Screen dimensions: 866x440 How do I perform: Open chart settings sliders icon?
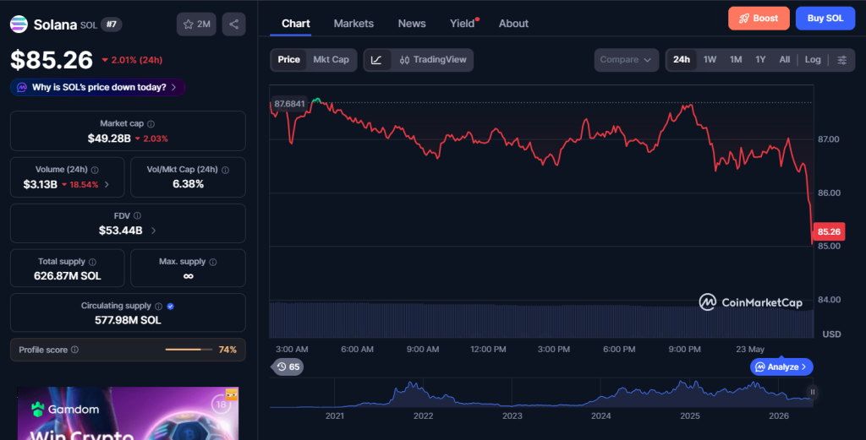[x=841, y=60]
